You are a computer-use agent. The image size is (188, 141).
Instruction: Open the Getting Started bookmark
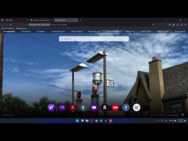click(22, 28)
